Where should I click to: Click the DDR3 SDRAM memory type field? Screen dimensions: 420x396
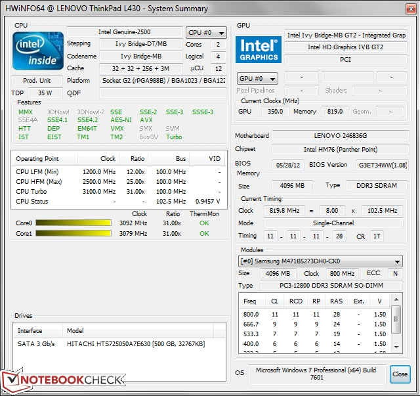pyautogui.click(x=377, y=186)
